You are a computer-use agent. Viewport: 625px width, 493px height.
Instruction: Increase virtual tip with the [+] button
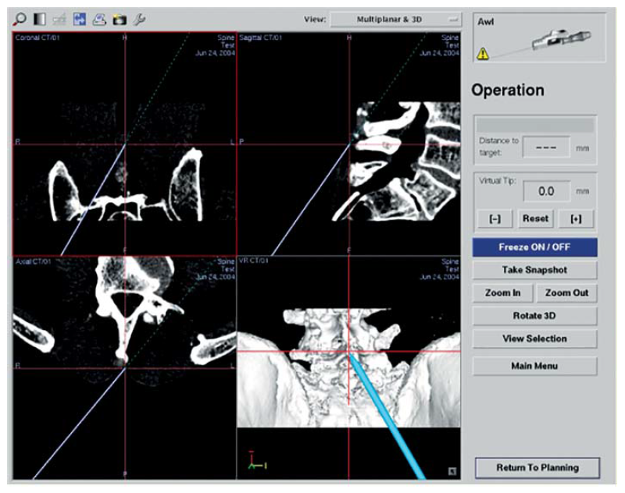(577, 219)
